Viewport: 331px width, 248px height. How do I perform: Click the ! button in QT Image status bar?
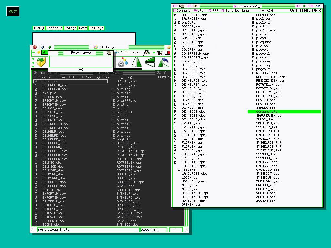tap(176, 230)
